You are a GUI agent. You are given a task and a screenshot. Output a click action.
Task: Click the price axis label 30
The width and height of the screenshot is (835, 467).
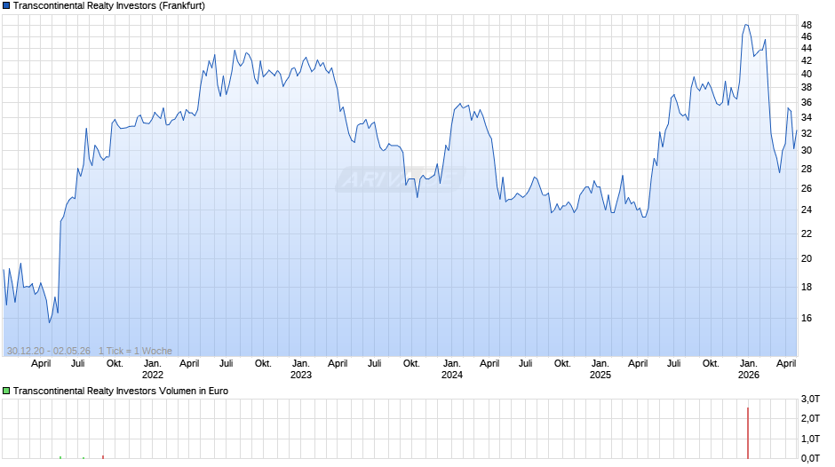[x=807, y=151]
